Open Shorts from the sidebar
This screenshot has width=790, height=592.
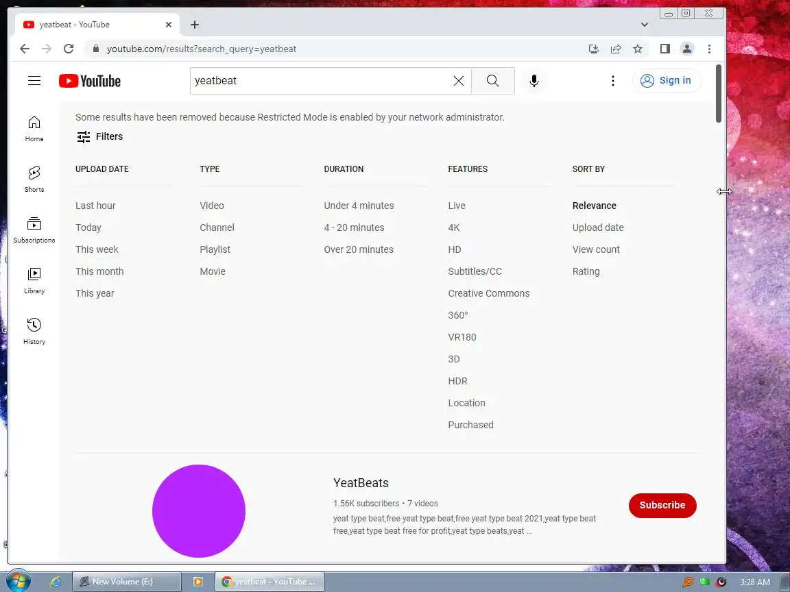click(x=34, y=180)
